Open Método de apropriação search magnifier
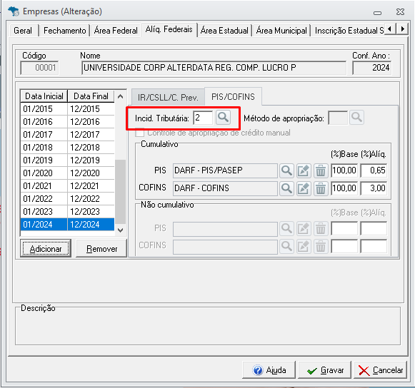Screen dimensions: 415x388 [356, 118]
